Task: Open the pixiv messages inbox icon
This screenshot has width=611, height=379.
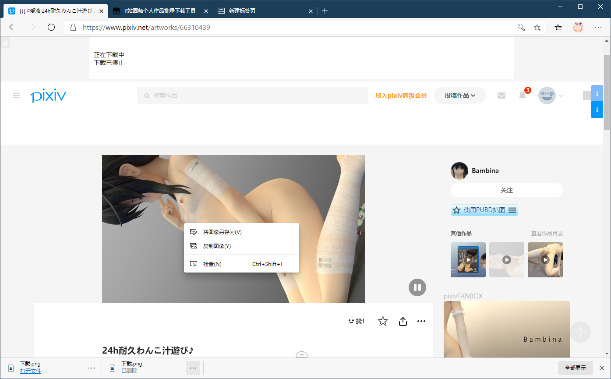Action: pyautogui.click(x=502, y=95)
